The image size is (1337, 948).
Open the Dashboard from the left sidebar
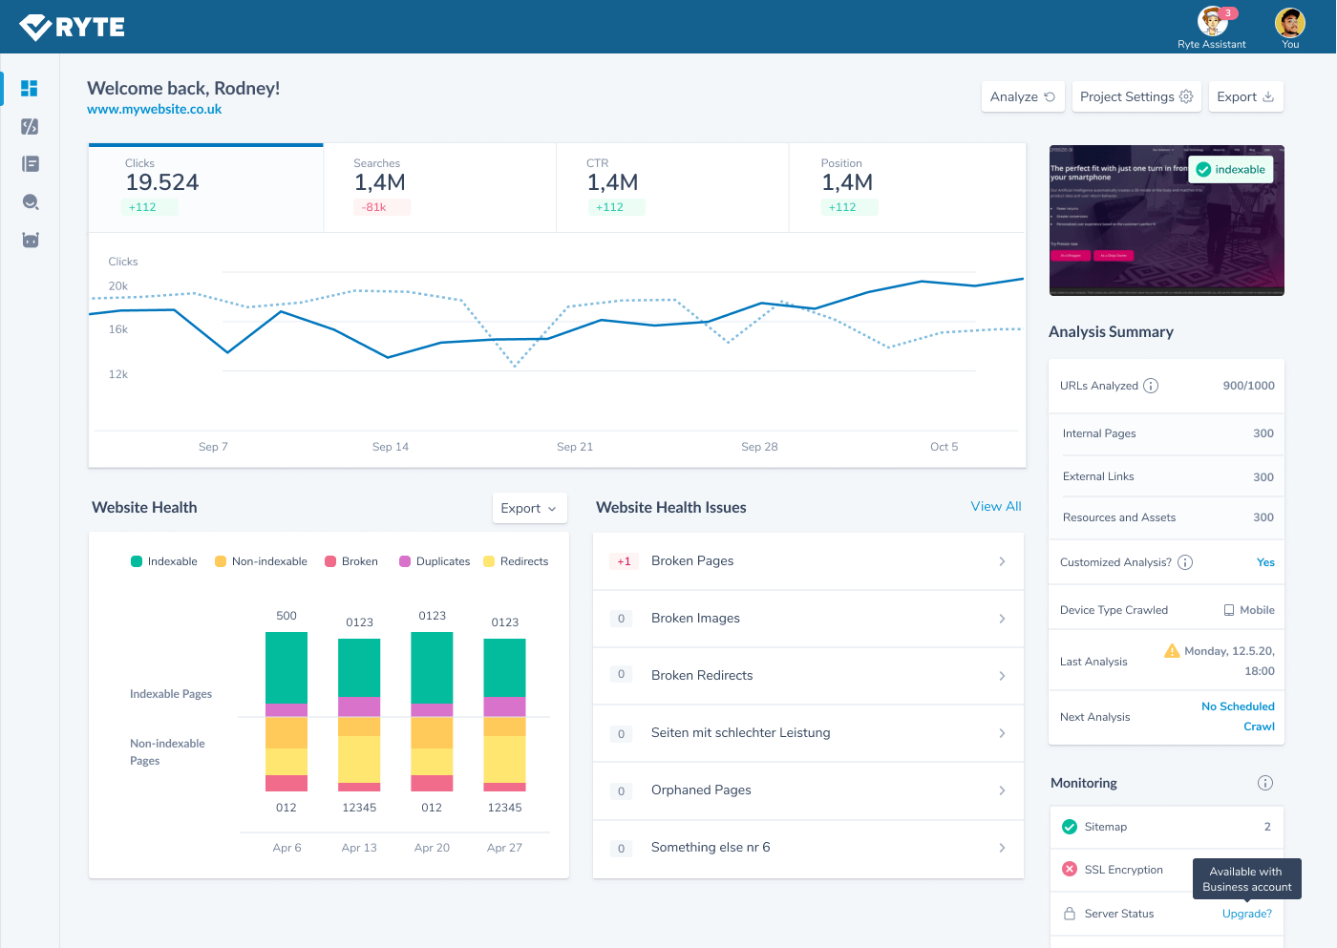point(30,88)
